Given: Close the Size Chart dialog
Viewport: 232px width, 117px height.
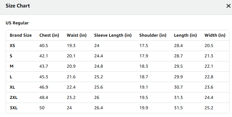Looking at the screenshot, I should pyautogui.click(x=228, y=6).
